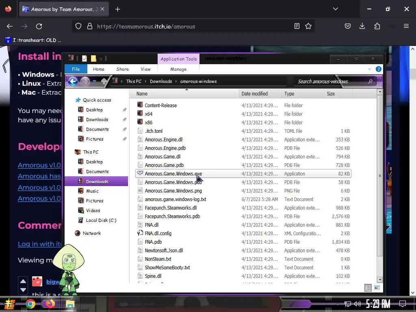Open Firefox extensions puzzle icon
Screen dimensions: 416x312
coord(377,26)
